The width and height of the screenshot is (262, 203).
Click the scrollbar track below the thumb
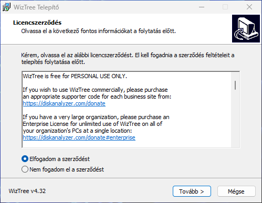(x=235, y=119)
